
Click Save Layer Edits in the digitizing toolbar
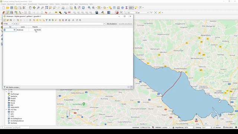[12, 13]
